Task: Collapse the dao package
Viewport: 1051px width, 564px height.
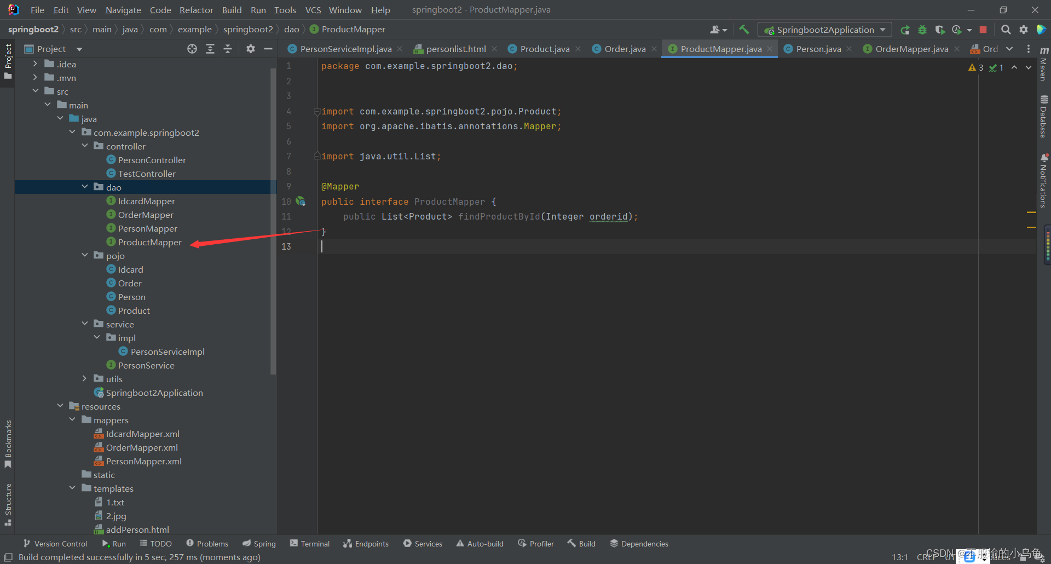Action: [x=85, y=187]
